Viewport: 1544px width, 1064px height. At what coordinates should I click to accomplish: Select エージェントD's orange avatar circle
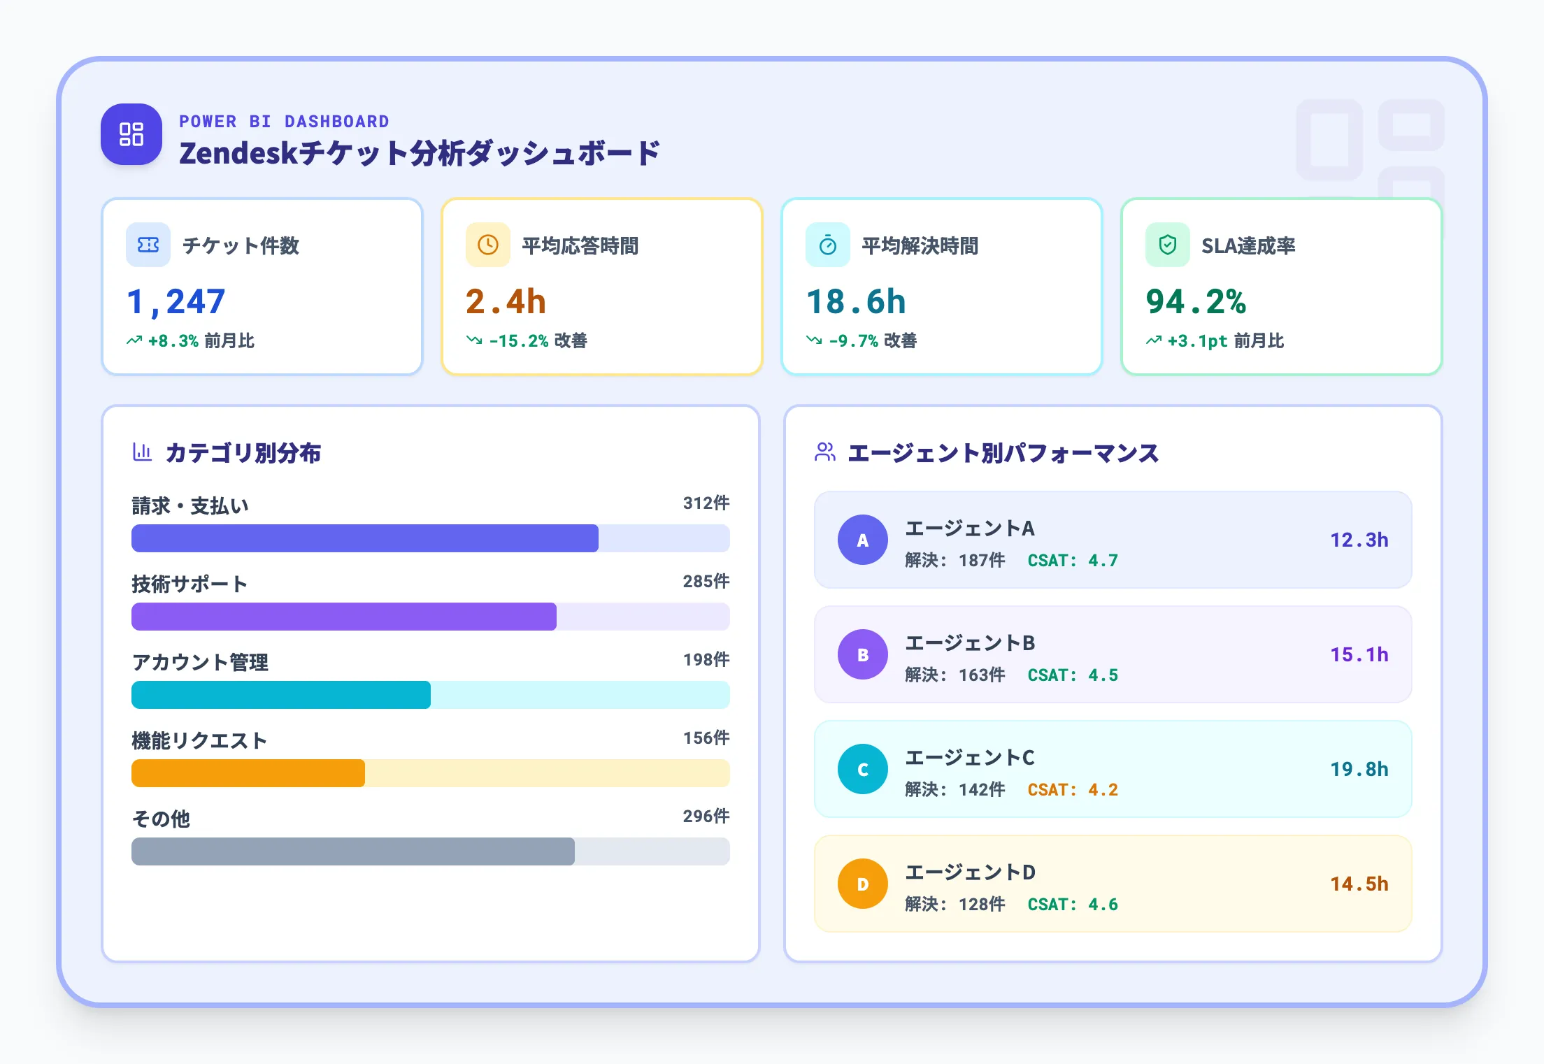[863, 883]
